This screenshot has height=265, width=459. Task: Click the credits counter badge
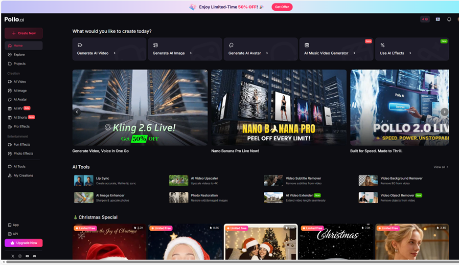(x=425, y=19)
